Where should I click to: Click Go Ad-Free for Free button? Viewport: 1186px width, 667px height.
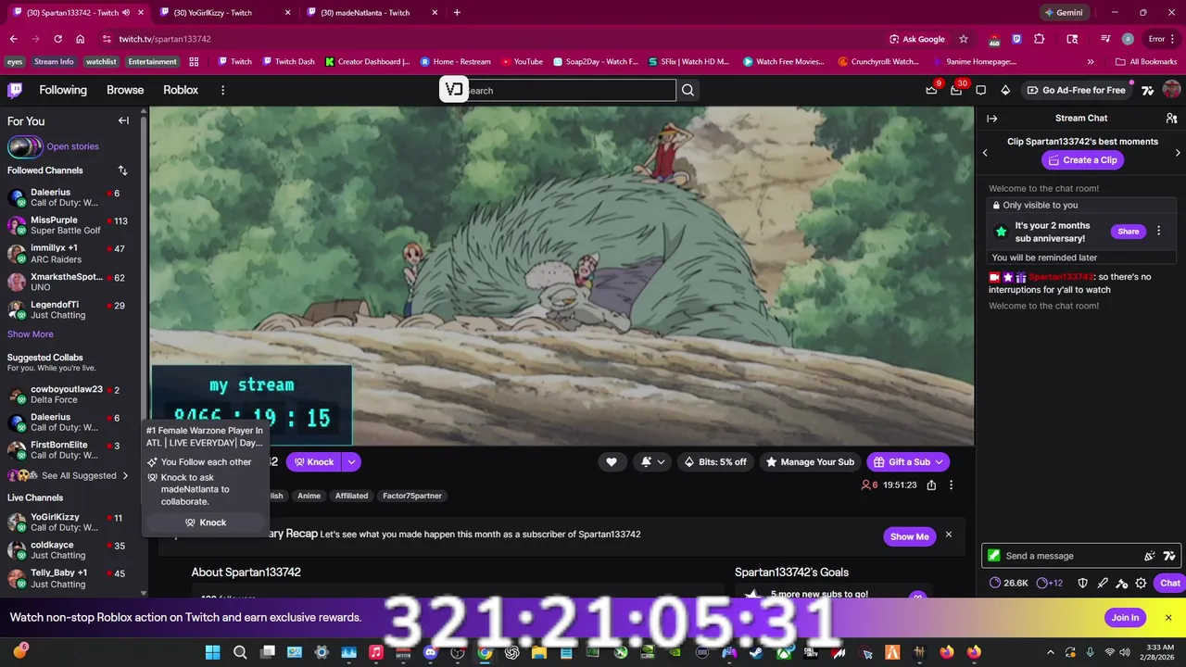coord(1076,90)
